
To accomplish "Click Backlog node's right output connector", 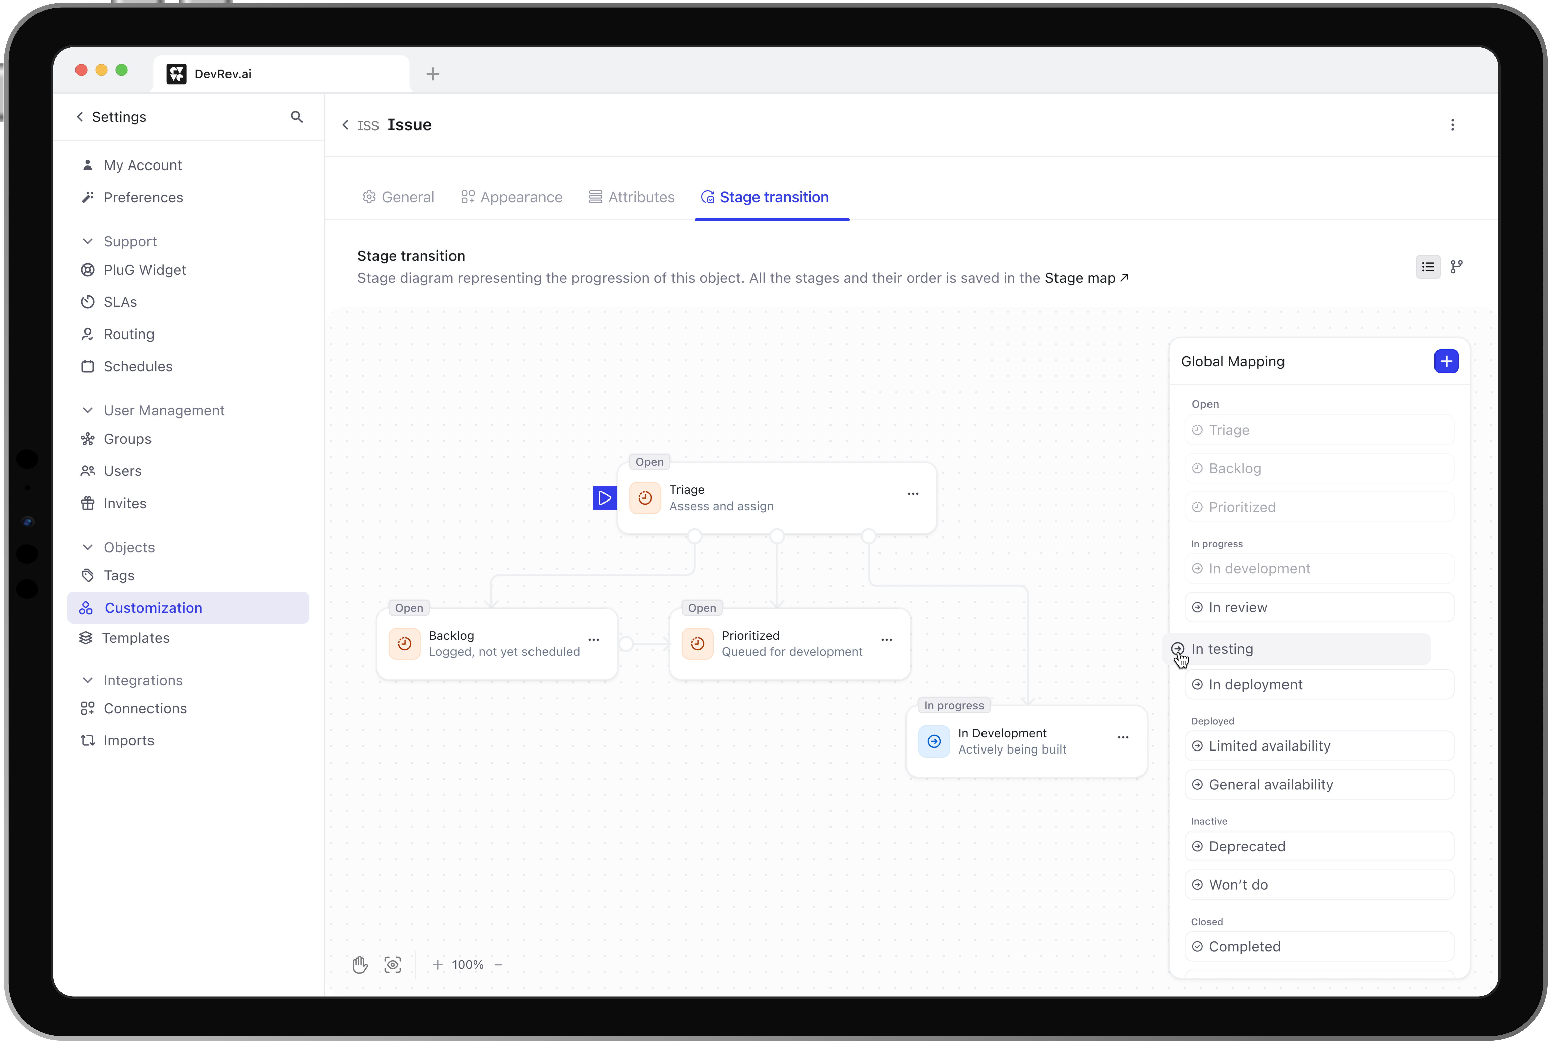I will [626, 644].
